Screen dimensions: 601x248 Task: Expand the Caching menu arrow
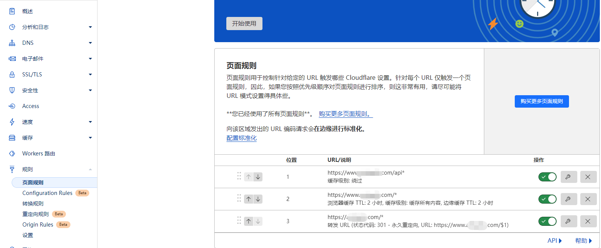pyautogui.click(x=90, y=138)
